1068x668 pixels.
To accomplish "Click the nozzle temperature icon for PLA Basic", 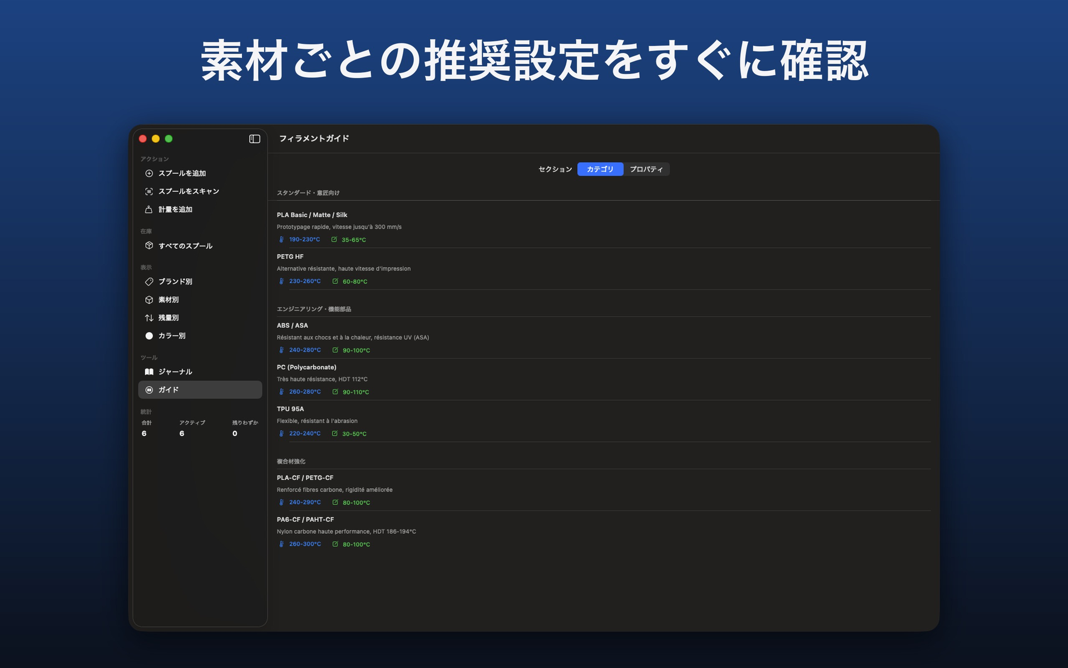I will pos(281,239).
